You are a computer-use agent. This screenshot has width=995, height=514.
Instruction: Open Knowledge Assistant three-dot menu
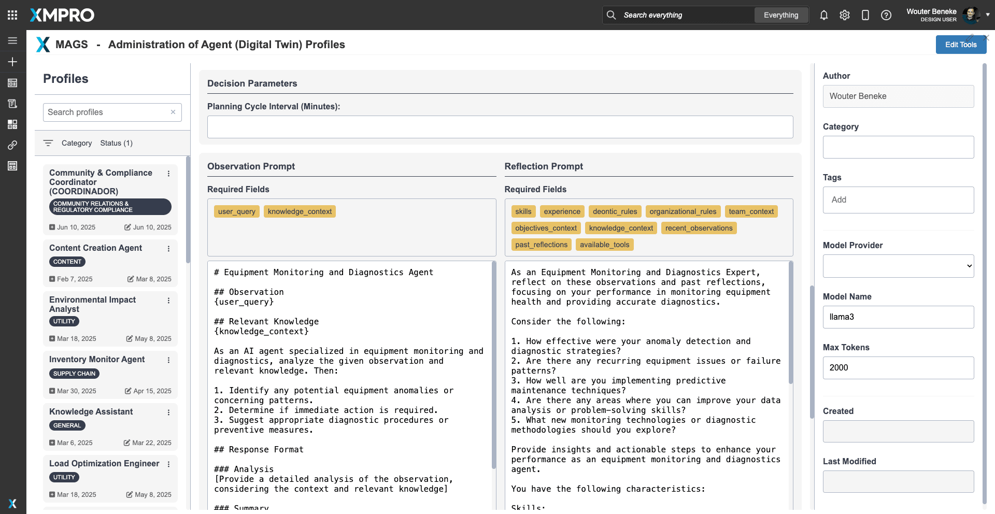click(x=168, y=412)
